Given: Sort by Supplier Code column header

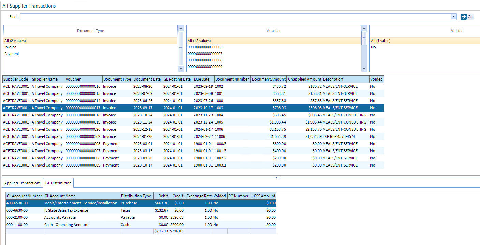Looking at the screenshot, I should click(x=17, y=79).
